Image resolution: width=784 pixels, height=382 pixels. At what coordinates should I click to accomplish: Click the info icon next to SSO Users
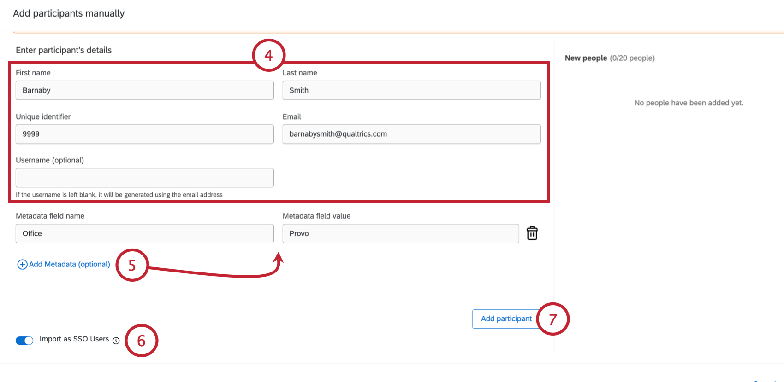click(x=116, y=341)
